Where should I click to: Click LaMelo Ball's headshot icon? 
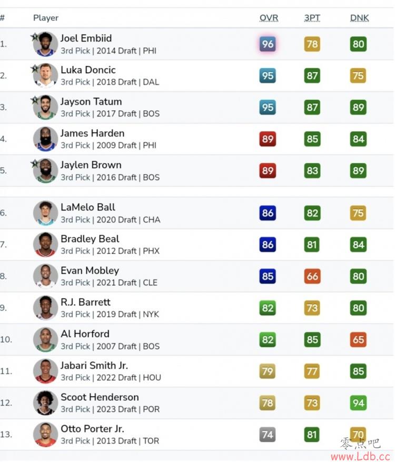(45, 213)
